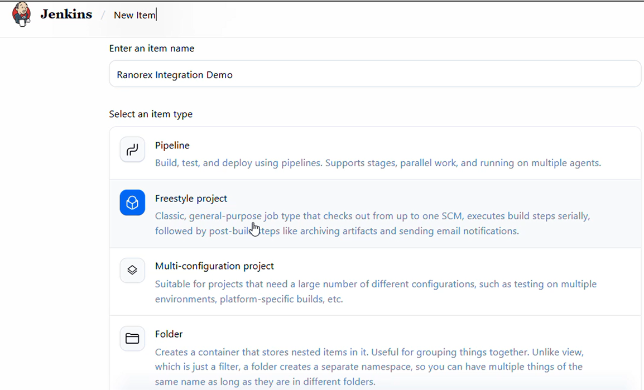Click the Freestyle project description text
Viewport: 644px width, 390px height.
click(372, 223)
